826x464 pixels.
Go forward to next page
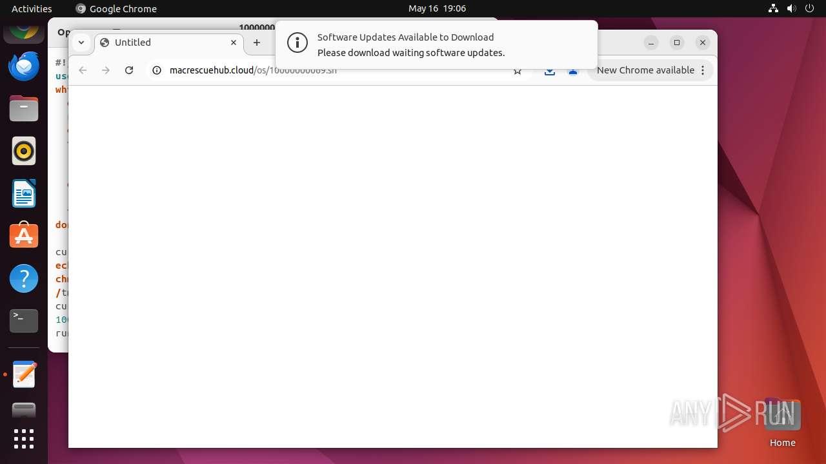(106, 70)
